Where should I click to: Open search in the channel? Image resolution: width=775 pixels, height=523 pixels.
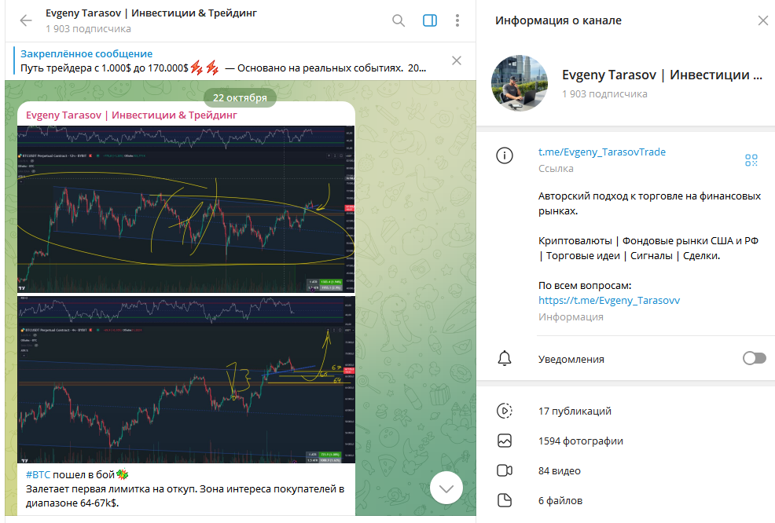click(399, 20)
